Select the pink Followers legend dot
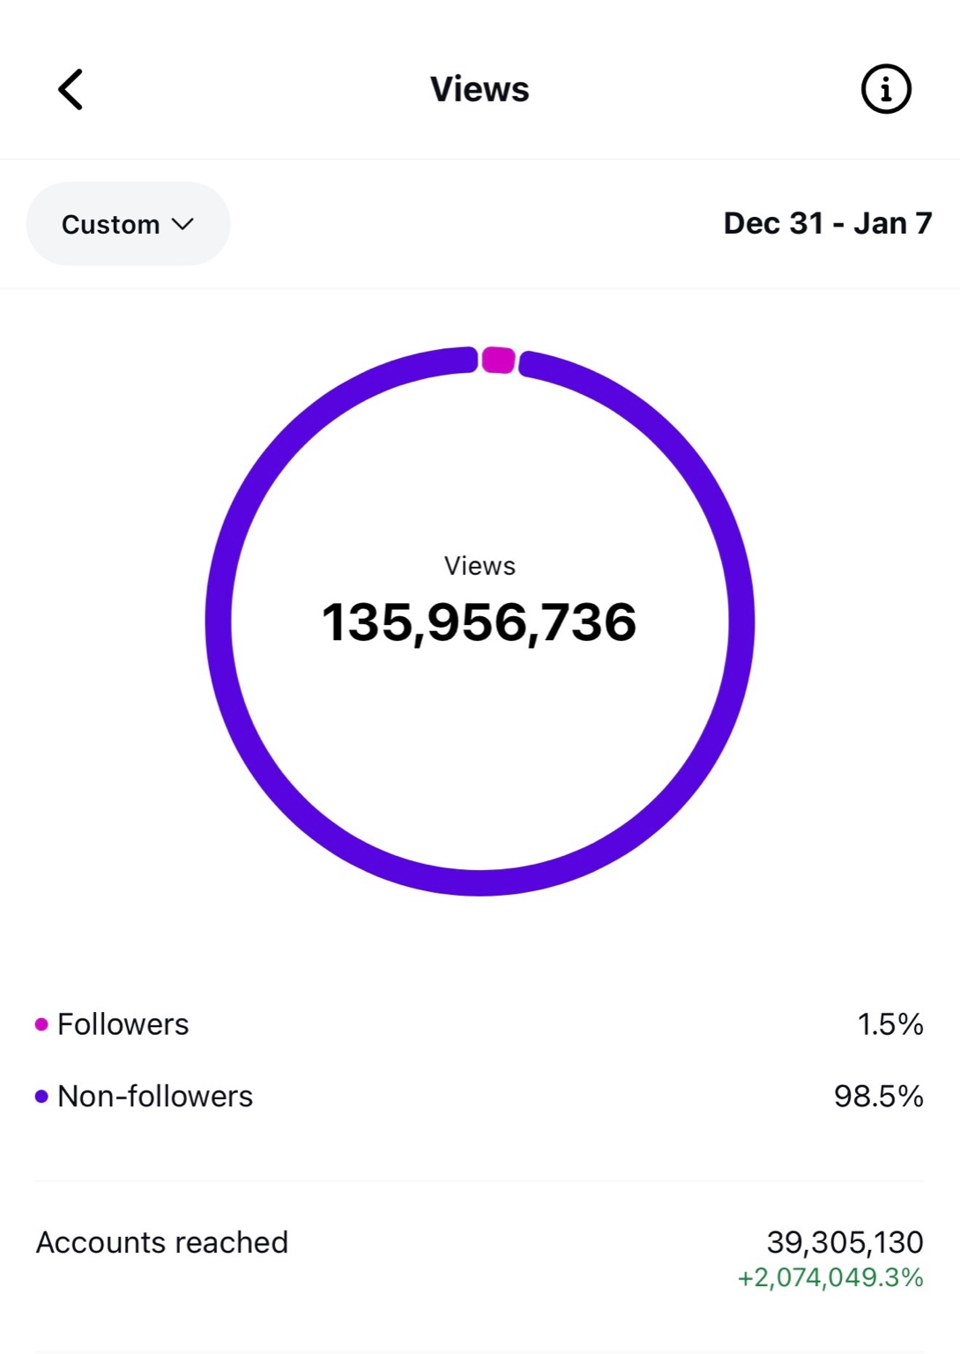 pyautogui.click(x=39, y=1023)
